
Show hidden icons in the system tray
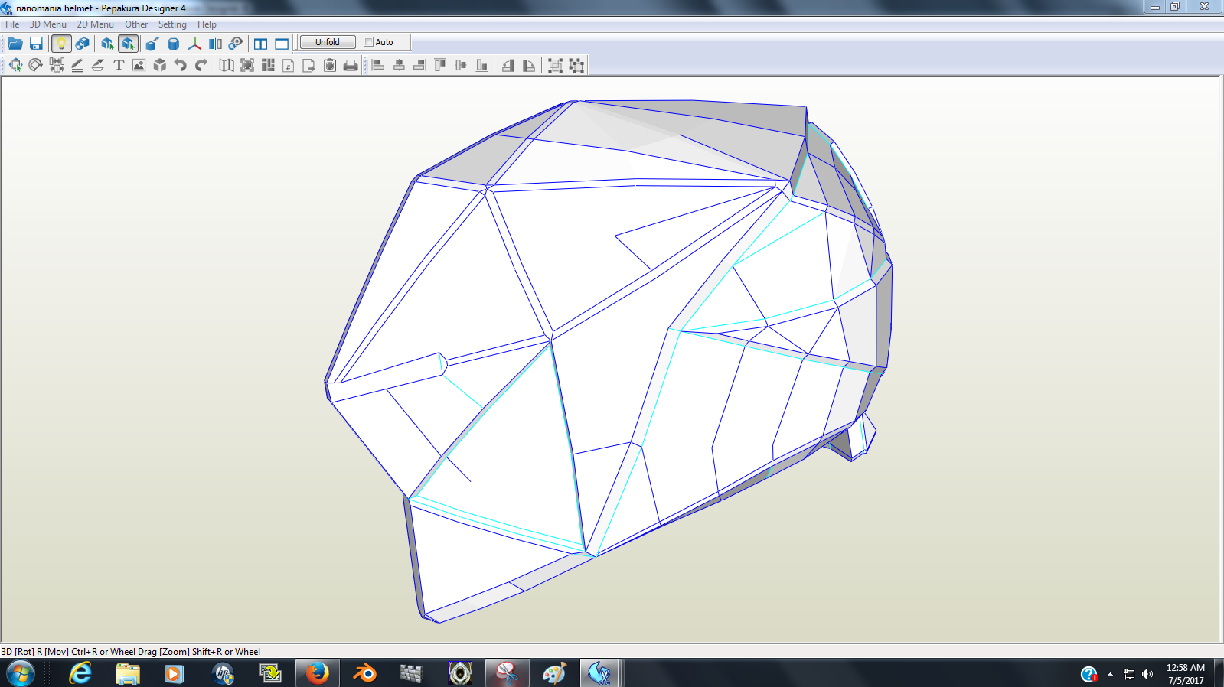(1110, 674)
